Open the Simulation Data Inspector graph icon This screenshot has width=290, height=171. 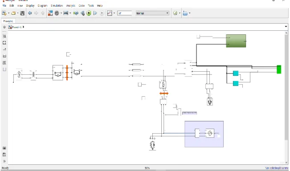[x=110, y=13]
